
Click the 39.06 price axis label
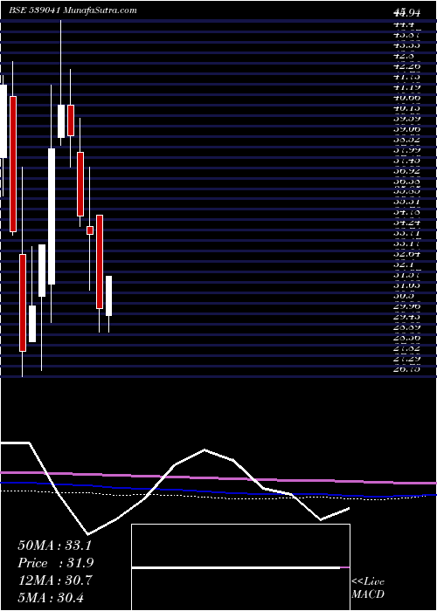[407, 129]
